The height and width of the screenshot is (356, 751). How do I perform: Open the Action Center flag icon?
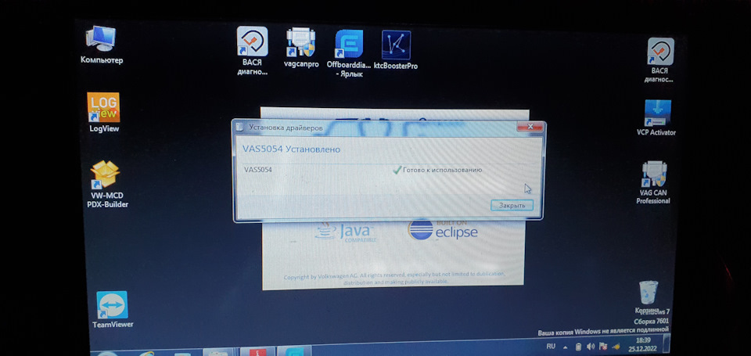pyautogui.click(x=602, y=346)
